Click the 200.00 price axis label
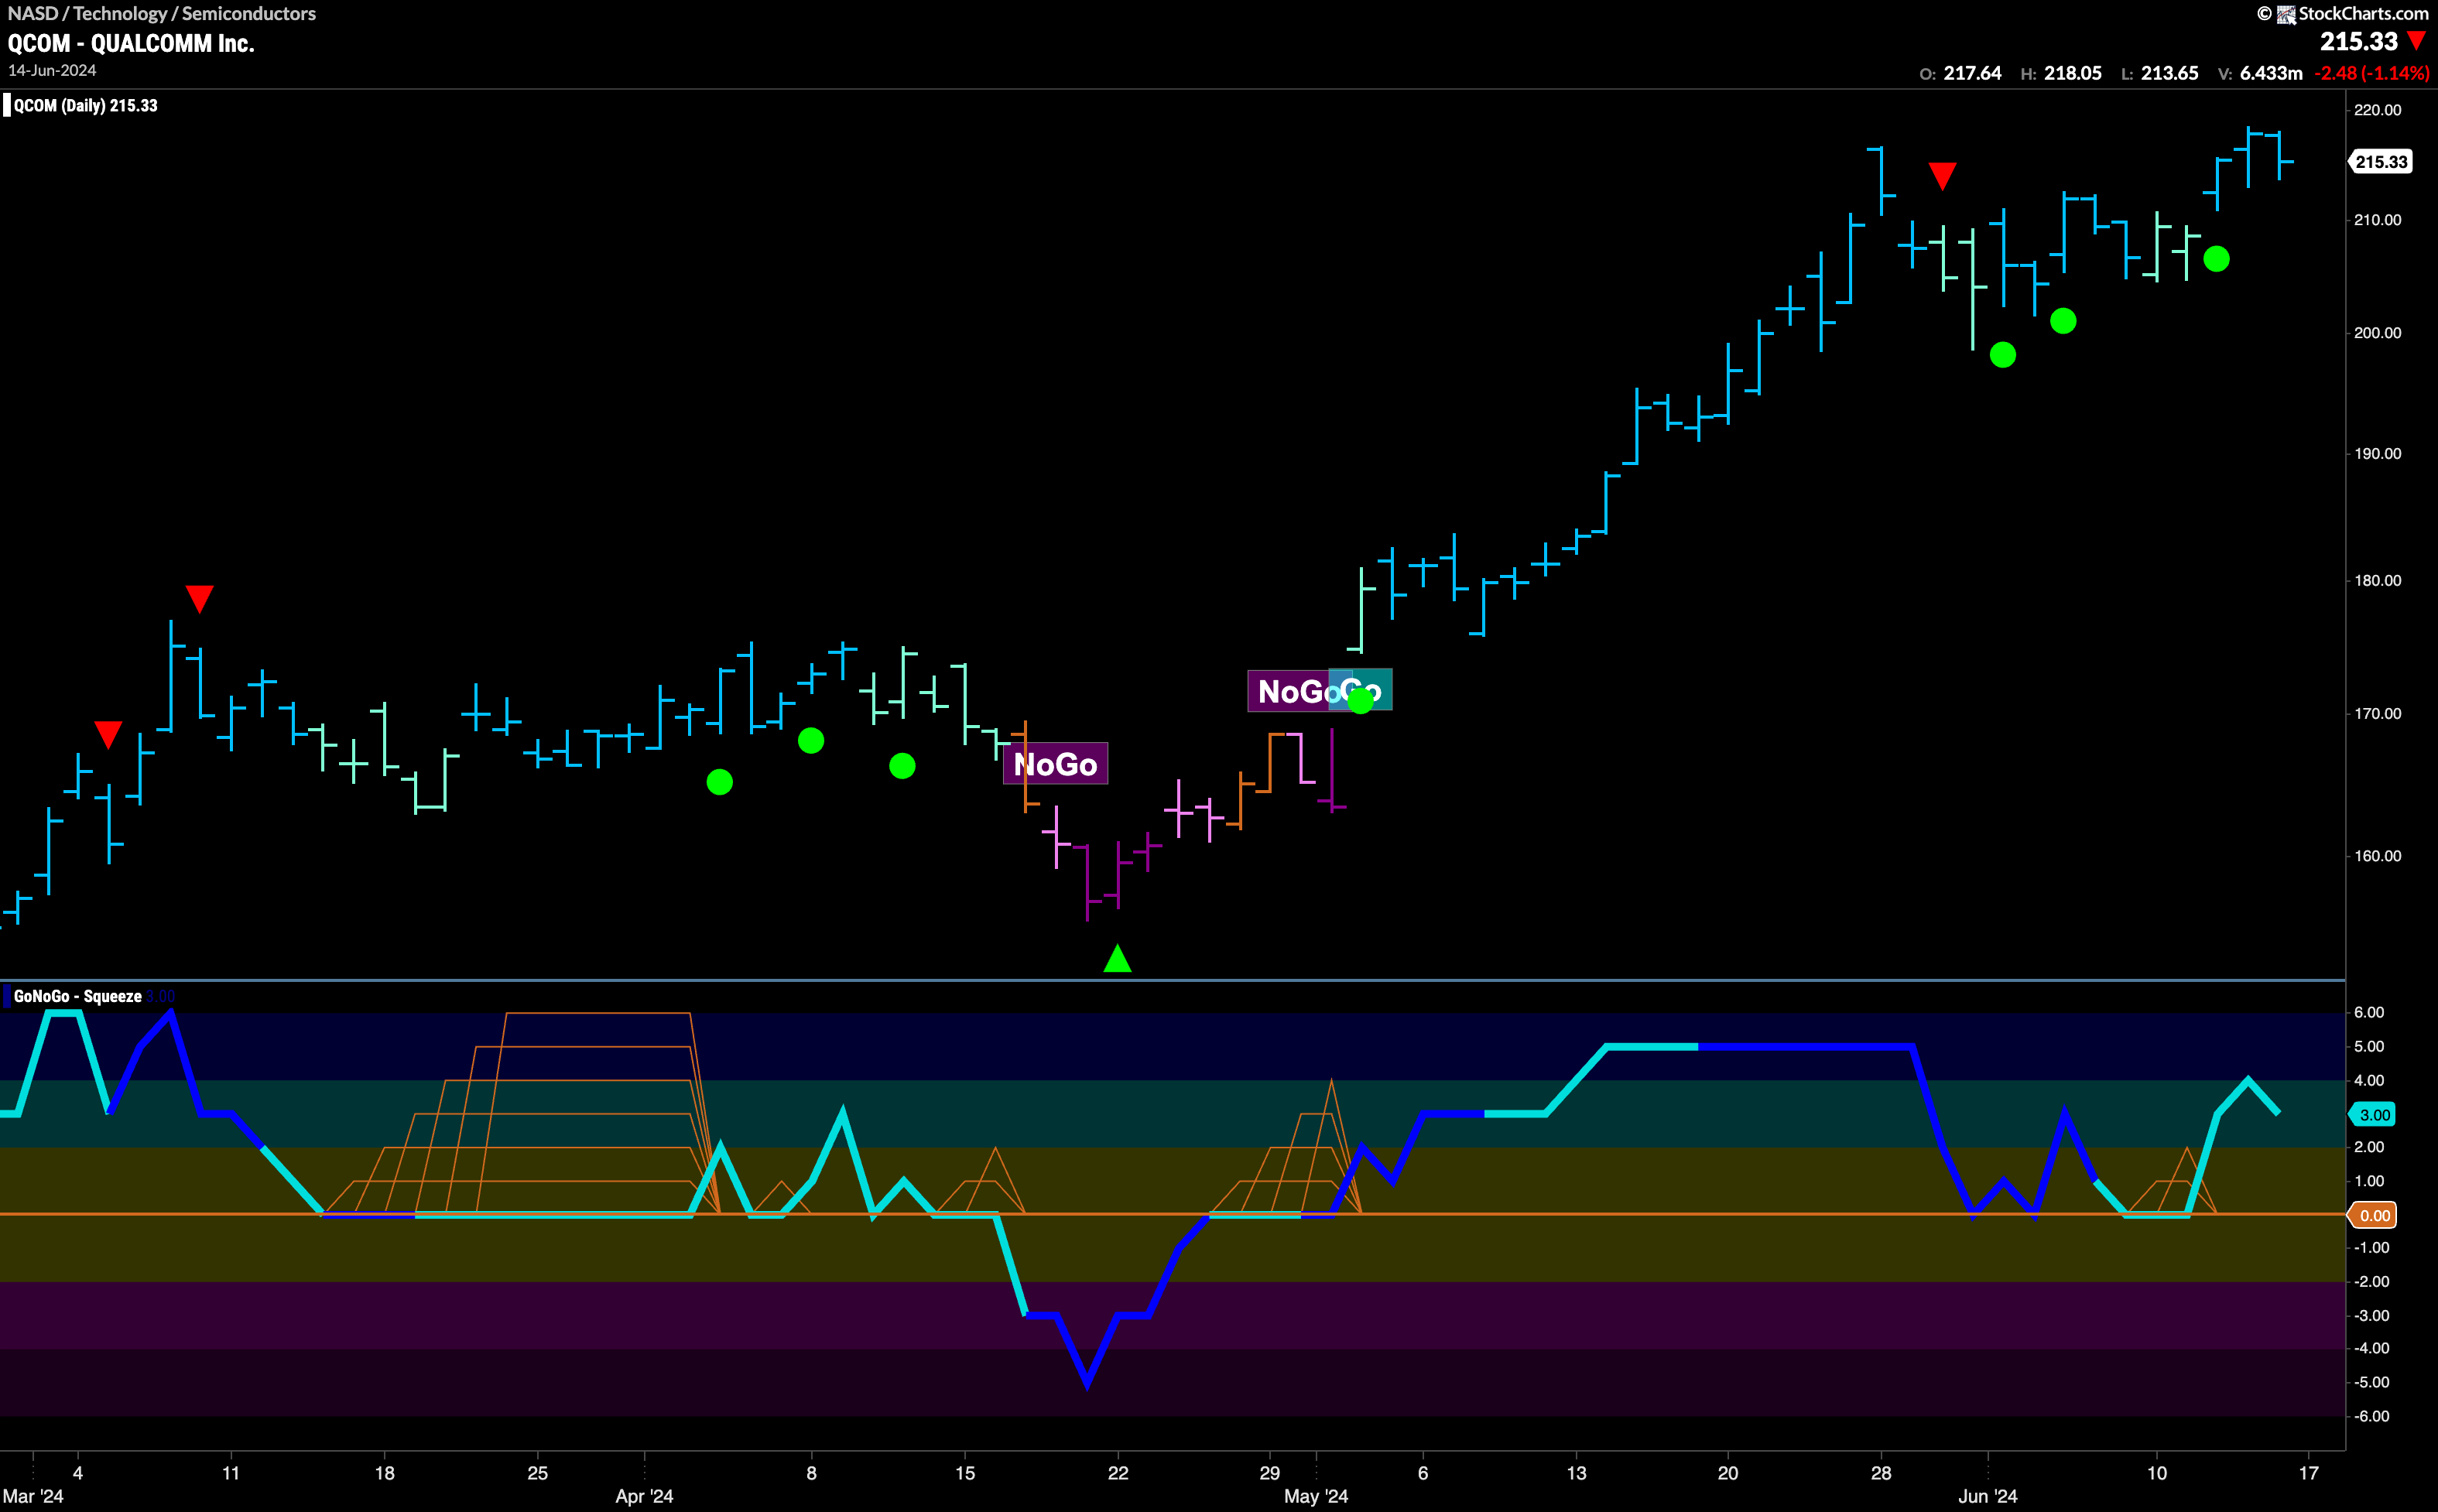The width and height of the screenshot is (2438, 1512). [2376, 333]
